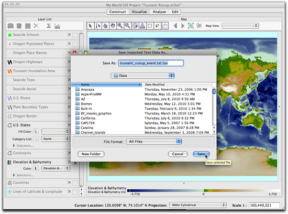Switch to the Visualize tab

pyautogui.click(x=139, y=12)
